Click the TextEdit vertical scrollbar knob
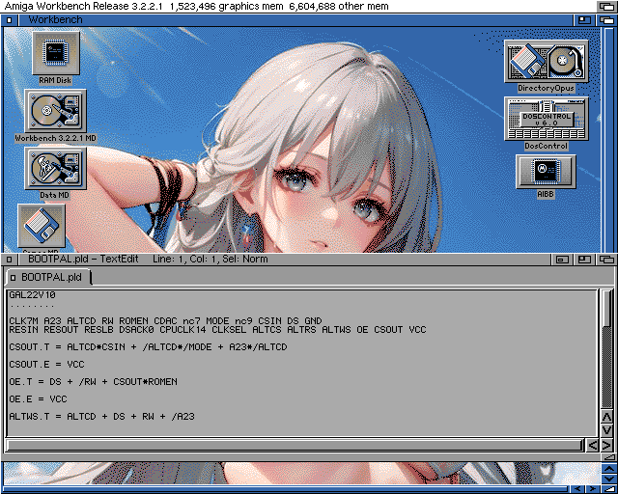 pyautogui.click(x=607, y=309)
